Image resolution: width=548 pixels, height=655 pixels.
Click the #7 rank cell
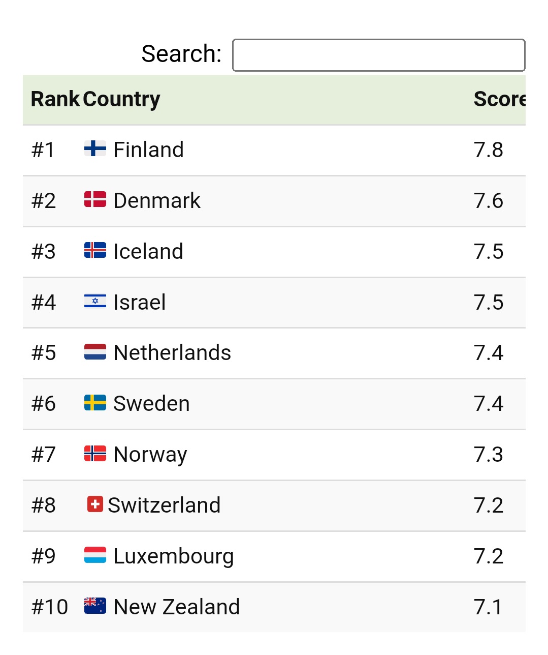click(x=44, y=454)
